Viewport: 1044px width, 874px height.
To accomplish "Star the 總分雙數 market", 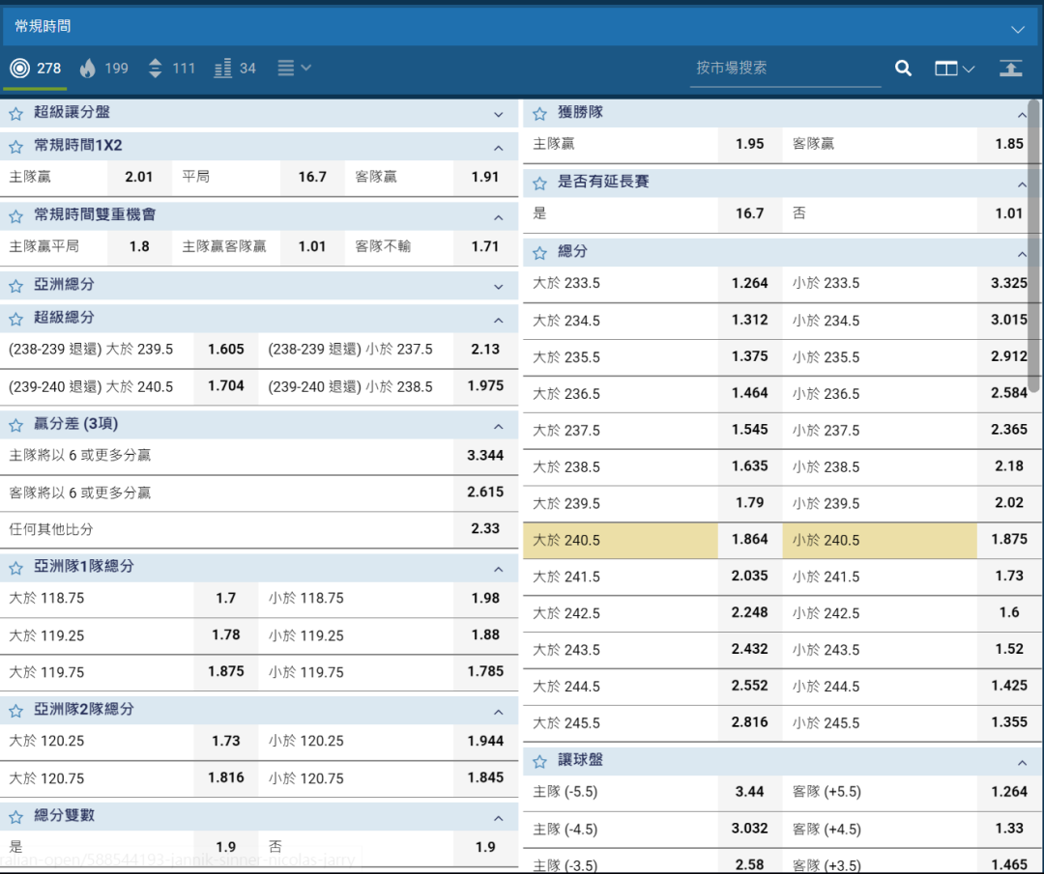I will 15,817.
